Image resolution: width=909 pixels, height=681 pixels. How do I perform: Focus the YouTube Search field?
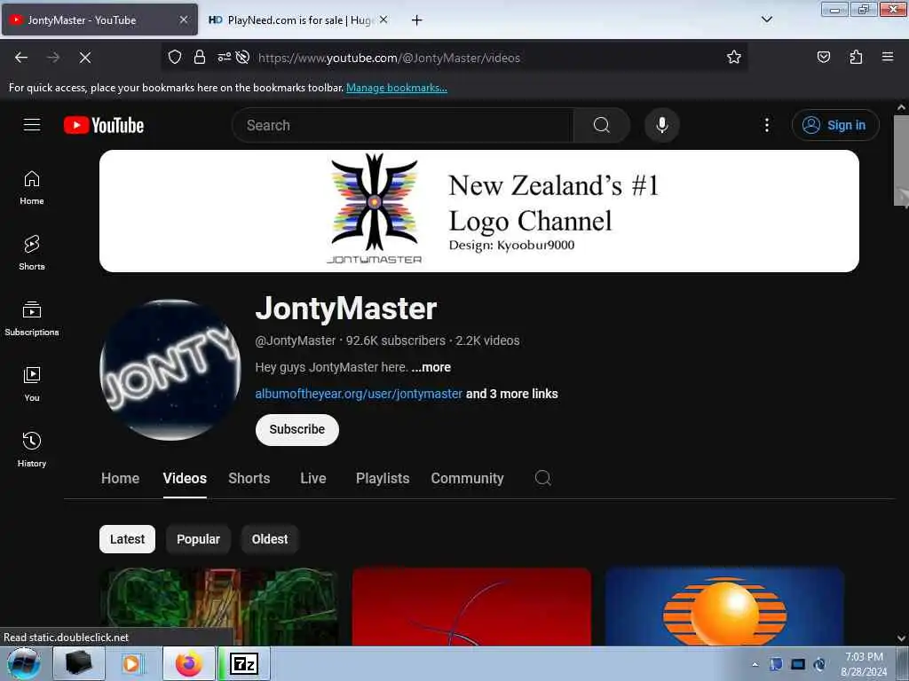(x=403, y=125)
